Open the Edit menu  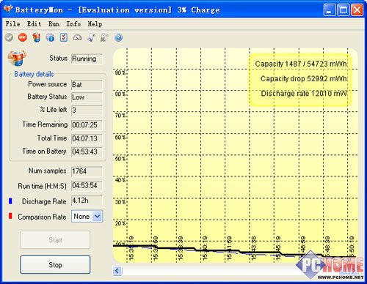point(34,24)
